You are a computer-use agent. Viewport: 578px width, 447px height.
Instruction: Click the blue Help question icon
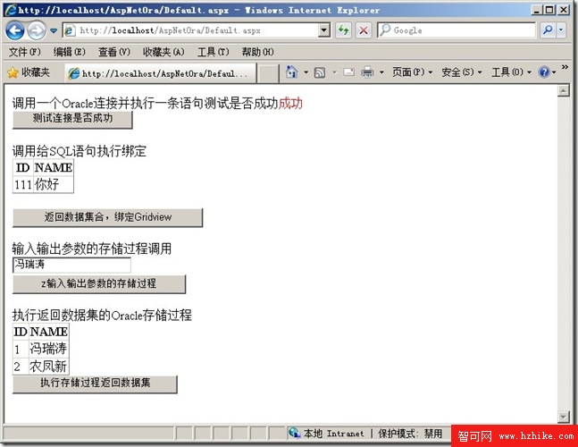pos(544,72)
